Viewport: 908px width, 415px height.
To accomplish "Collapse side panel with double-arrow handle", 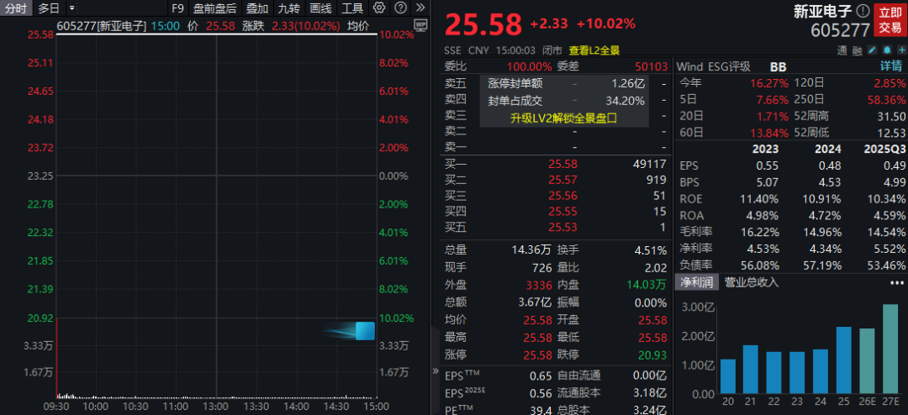I will click(x=436, y=370).
